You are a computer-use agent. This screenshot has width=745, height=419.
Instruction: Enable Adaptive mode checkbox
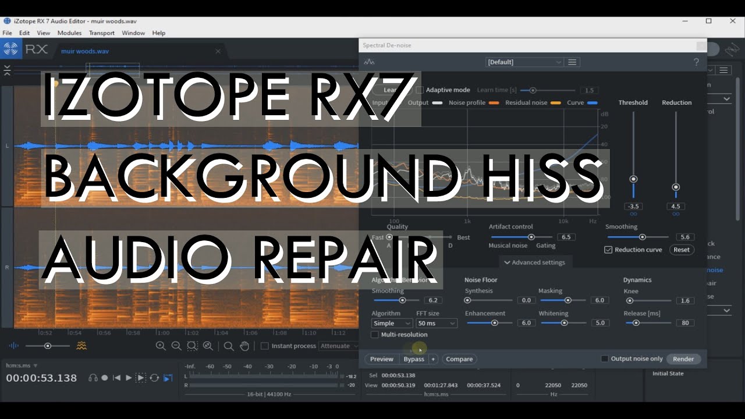pyautogui.click(x=420, y=90)
